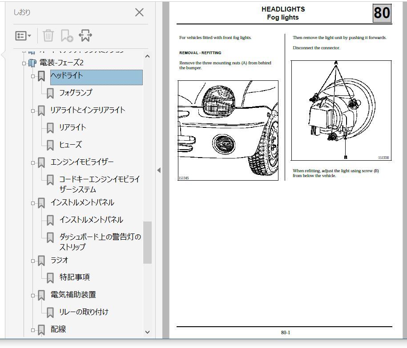407x348 pixels.
Task: Select the ヘッドライト bookmark
Action: 96,77
